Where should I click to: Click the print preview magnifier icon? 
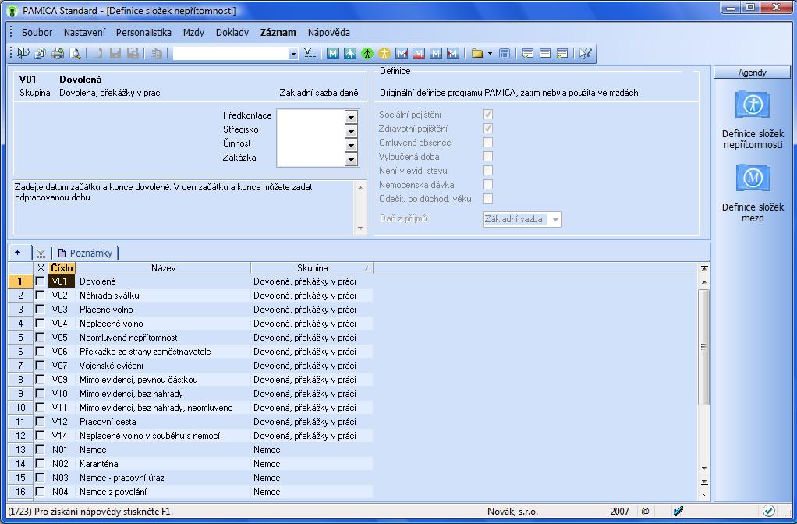(75, 54)
